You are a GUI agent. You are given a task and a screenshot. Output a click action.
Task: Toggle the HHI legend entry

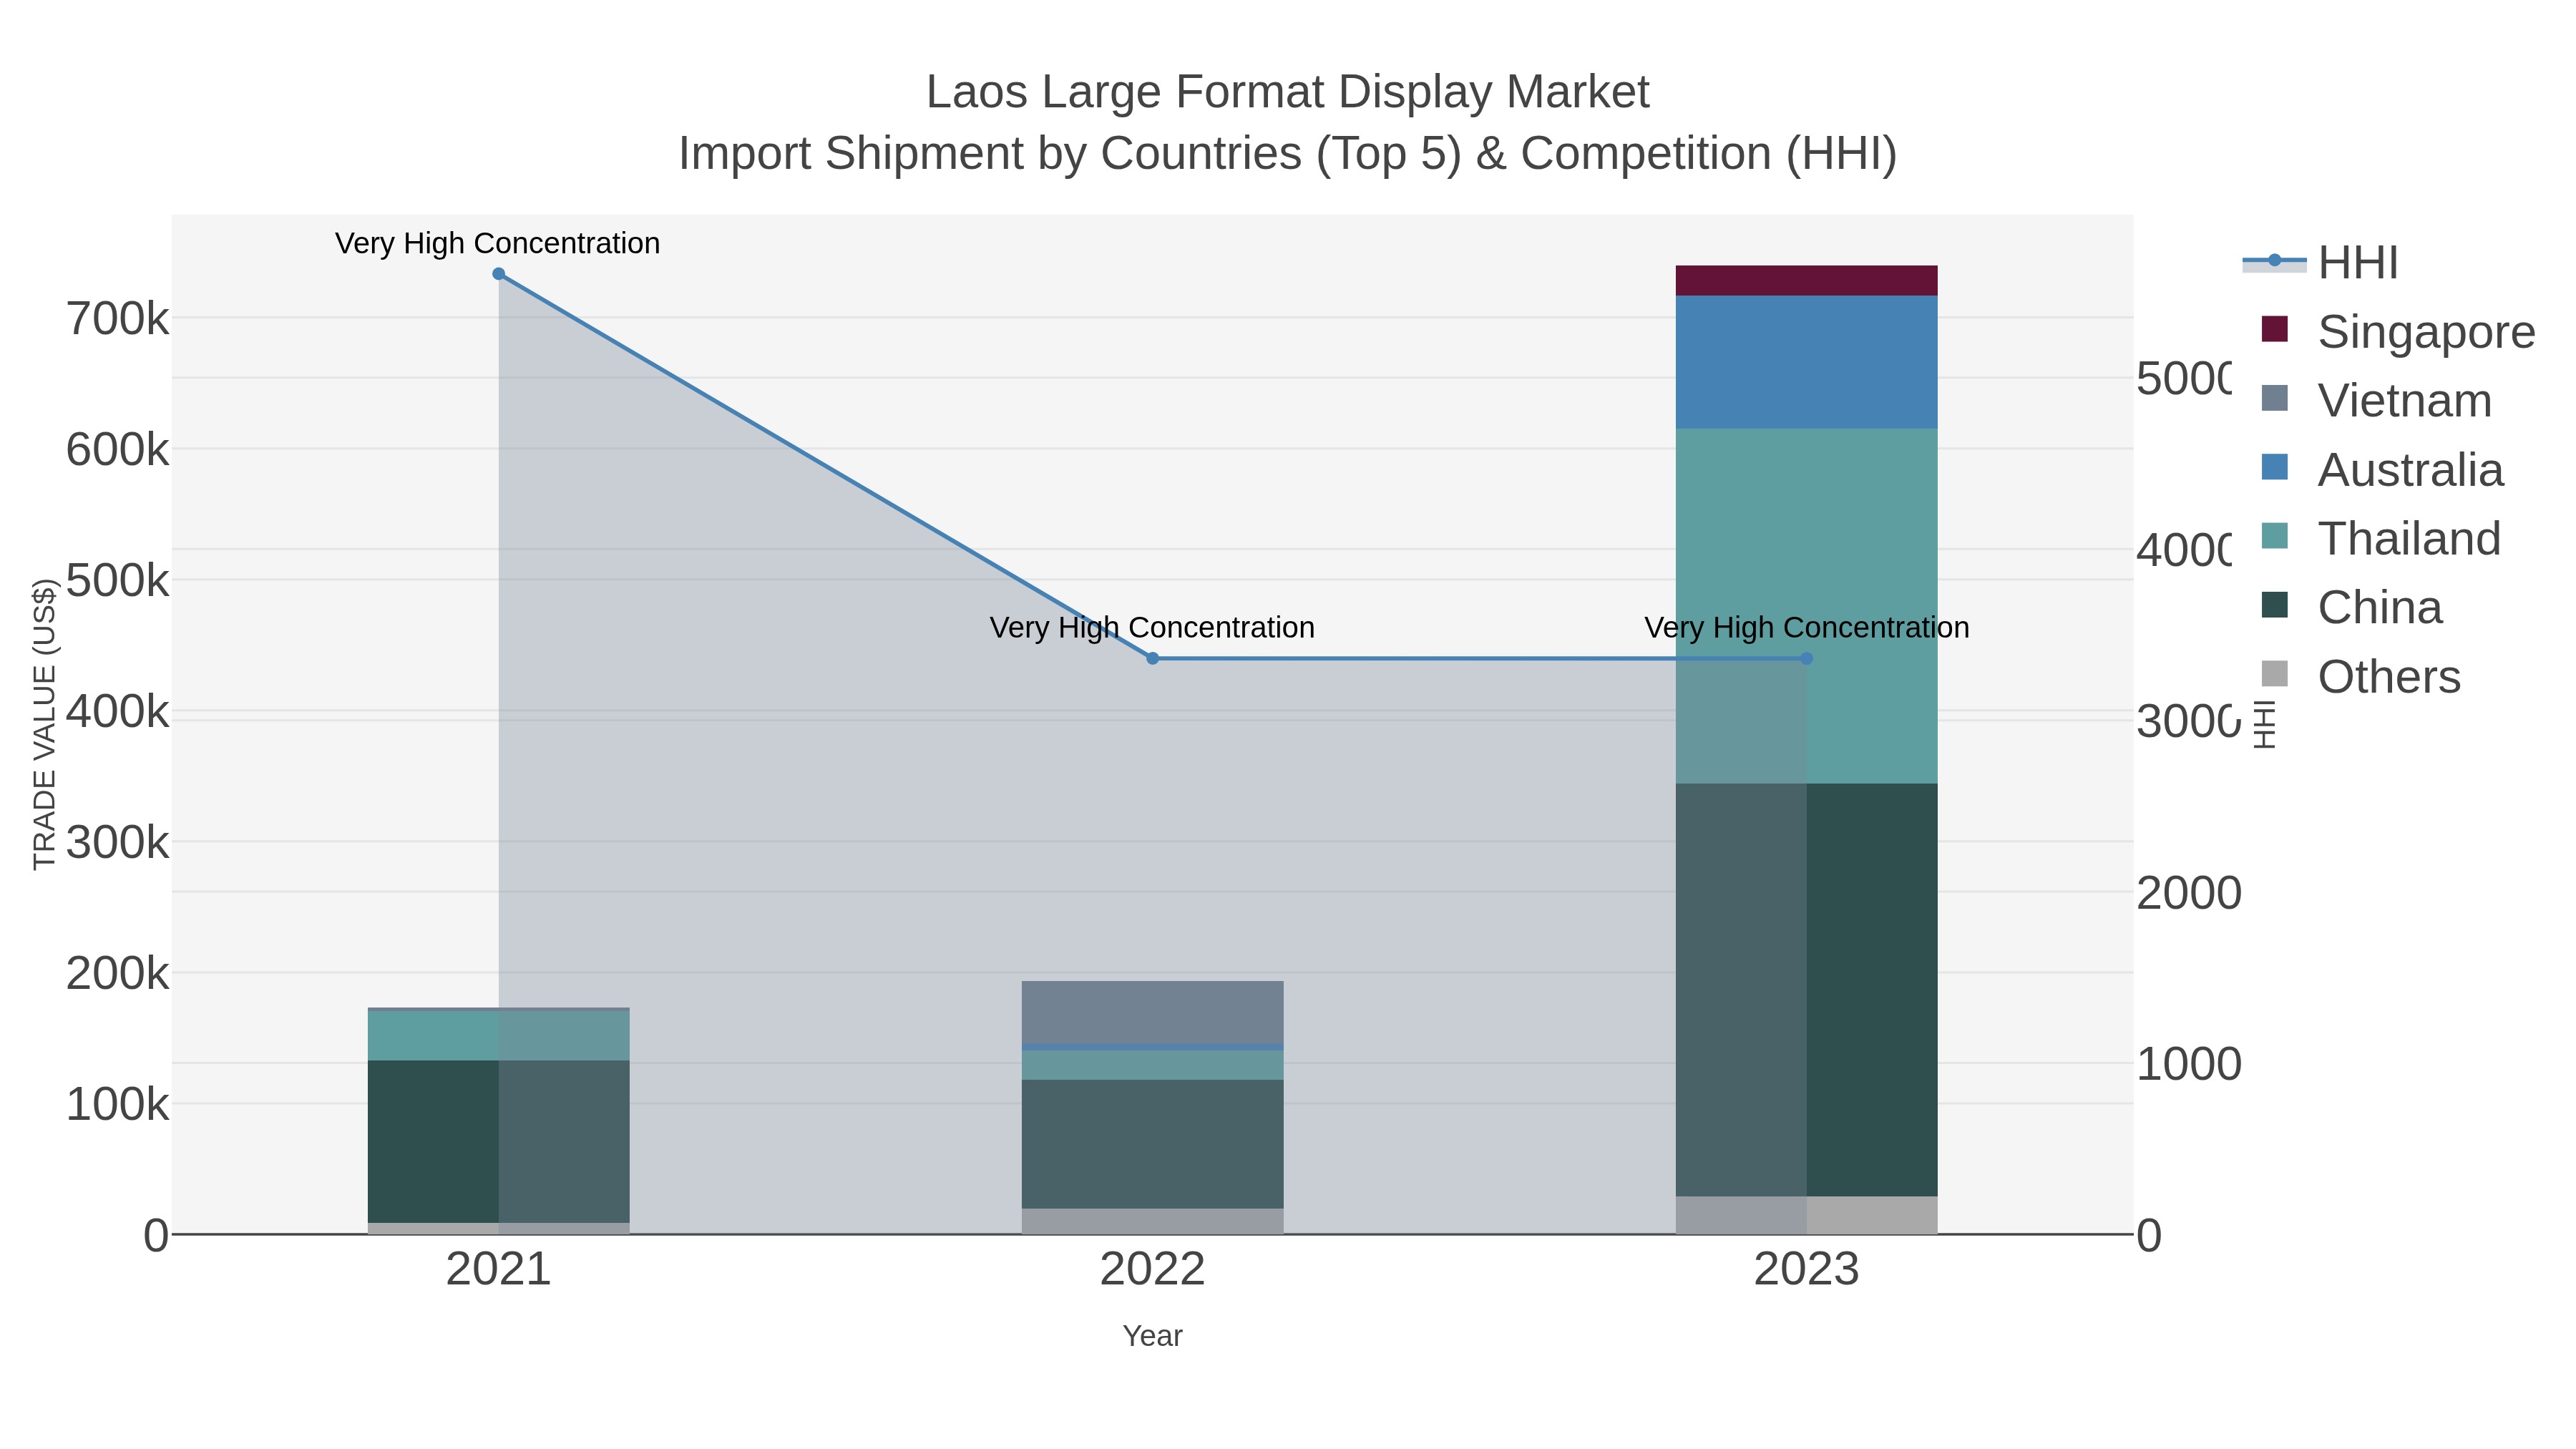[x=2320, y=263]
